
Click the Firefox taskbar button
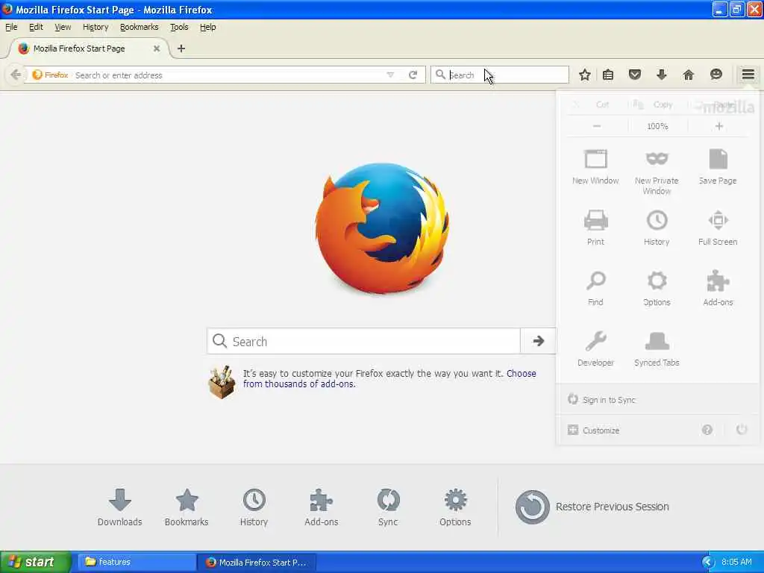(x=257, y=562)
